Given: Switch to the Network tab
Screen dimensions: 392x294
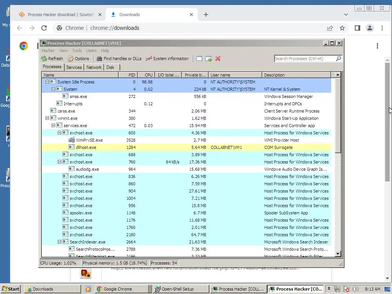Looking at the screenshot, I should 94,67.
